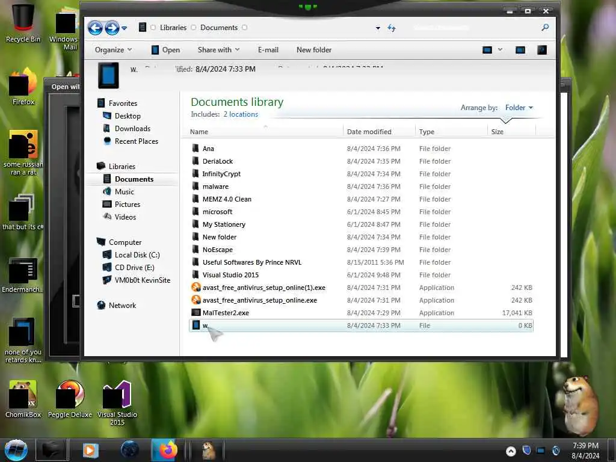Open the 2 locations link

coord(241,114)
